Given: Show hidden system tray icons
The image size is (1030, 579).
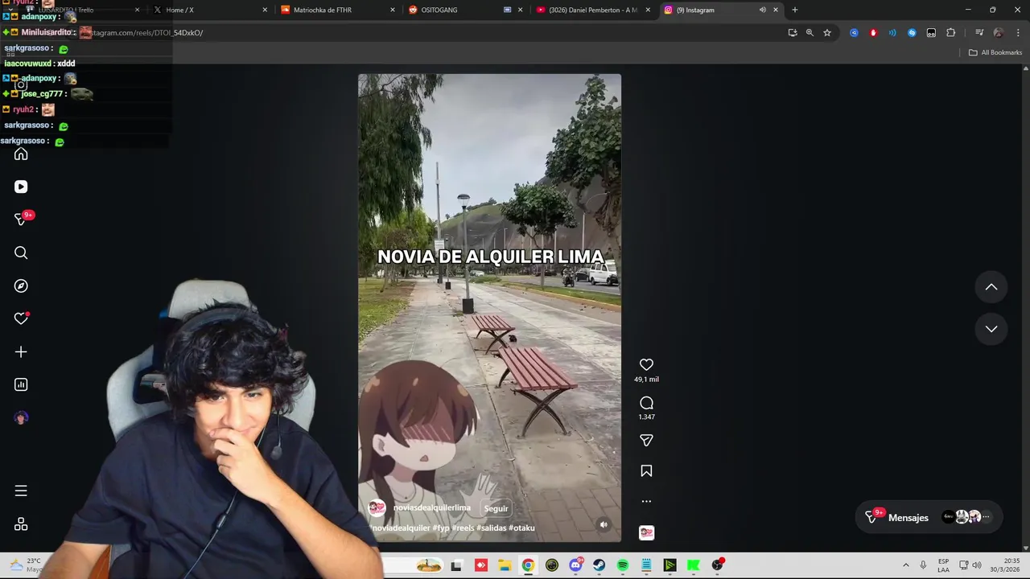Looking at the screenshot, I should [905, 565].
